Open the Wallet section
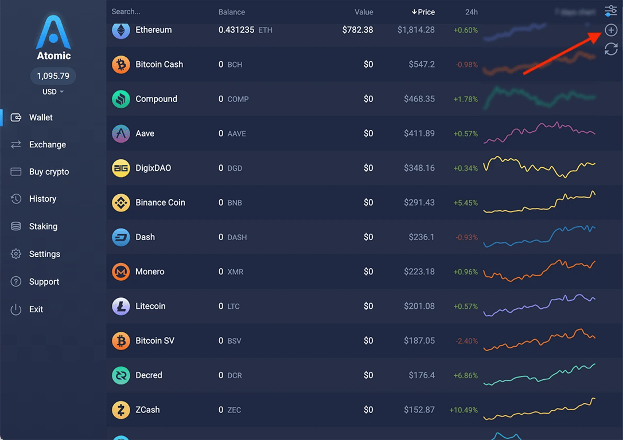Screen dimensions: 623x440 coord(41,117)
